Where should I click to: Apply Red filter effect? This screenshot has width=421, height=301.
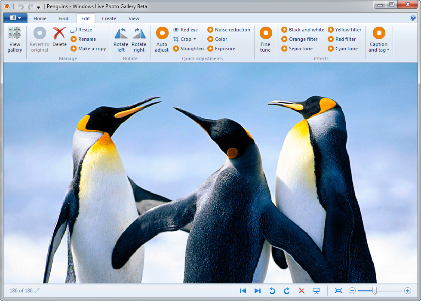pos(342,39)
